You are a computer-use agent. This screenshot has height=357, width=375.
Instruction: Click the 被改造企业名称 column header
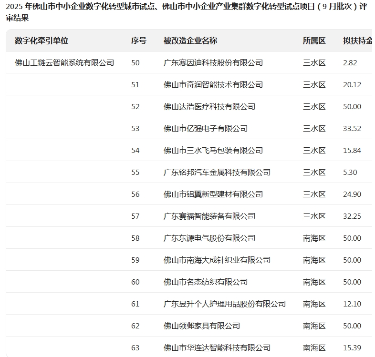190,41
